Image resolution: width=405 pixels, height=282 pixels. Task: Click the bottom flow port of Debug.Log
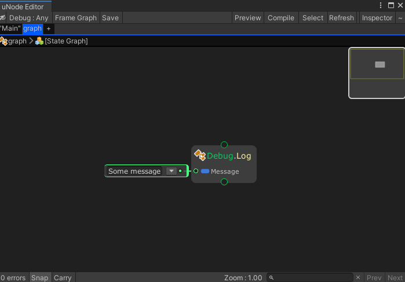click(x=224, y=182)
